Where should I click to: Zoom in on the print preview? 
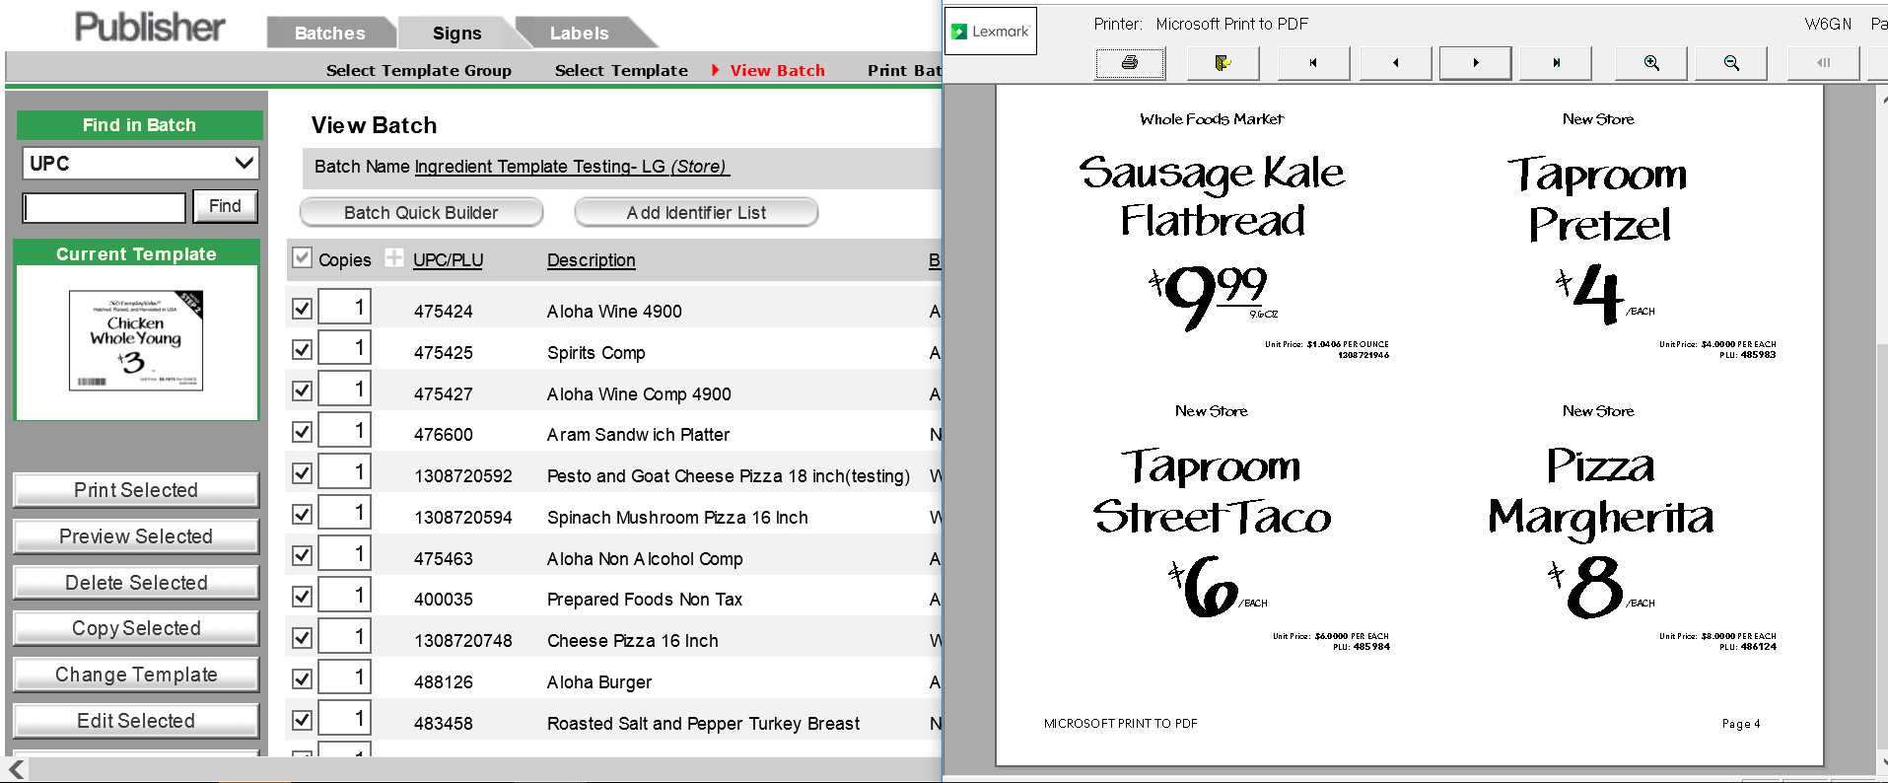tap(1651, 63)
